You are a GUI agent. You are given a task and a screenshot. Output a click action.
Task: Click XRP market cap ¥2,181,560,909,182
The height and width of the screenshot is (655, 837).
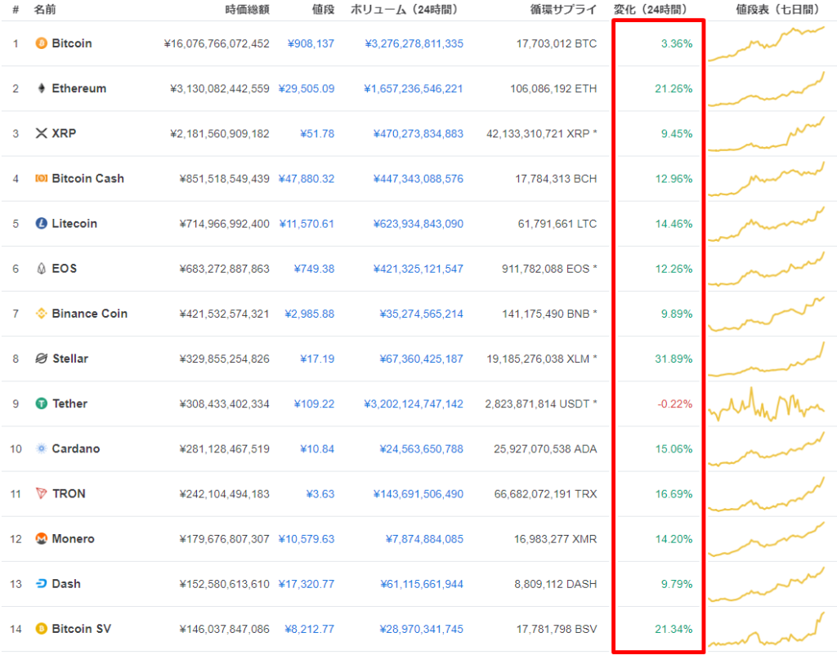[219, 134]
